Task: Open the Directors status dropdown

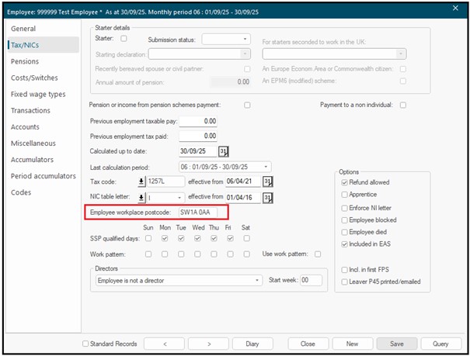Action: click(257, 280)
